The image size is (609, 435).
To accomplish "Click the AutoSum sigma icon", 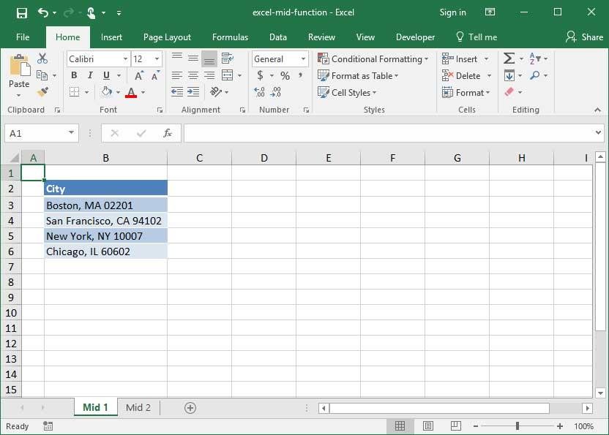I will click(x=509, y=58).
